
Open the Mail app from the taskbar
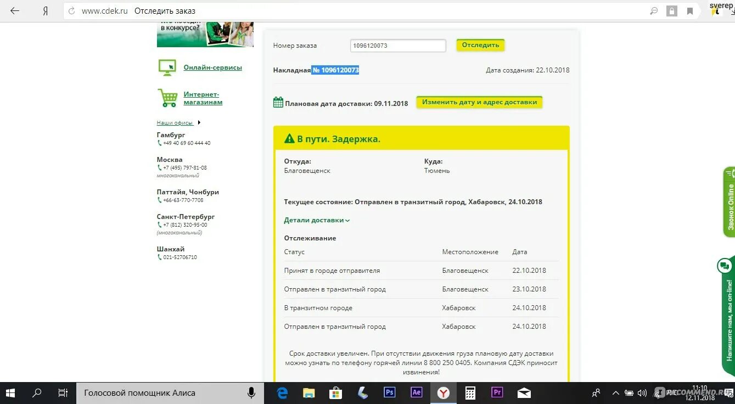pyautogui.click(x=524, y=393)
